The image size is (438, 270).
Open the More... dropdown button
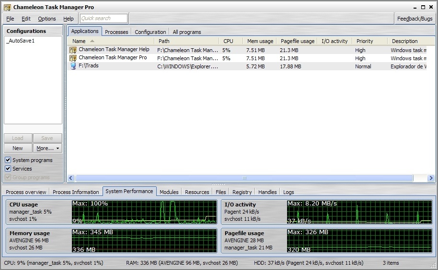pyautogui.click(x=47, y=148)
